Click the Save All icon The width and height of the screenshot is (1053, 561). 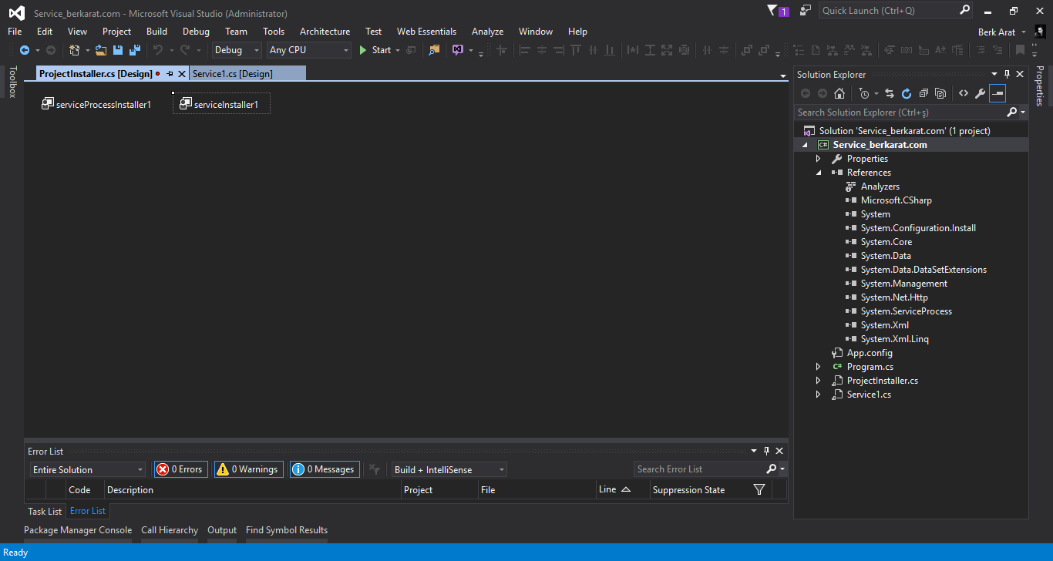135,50
